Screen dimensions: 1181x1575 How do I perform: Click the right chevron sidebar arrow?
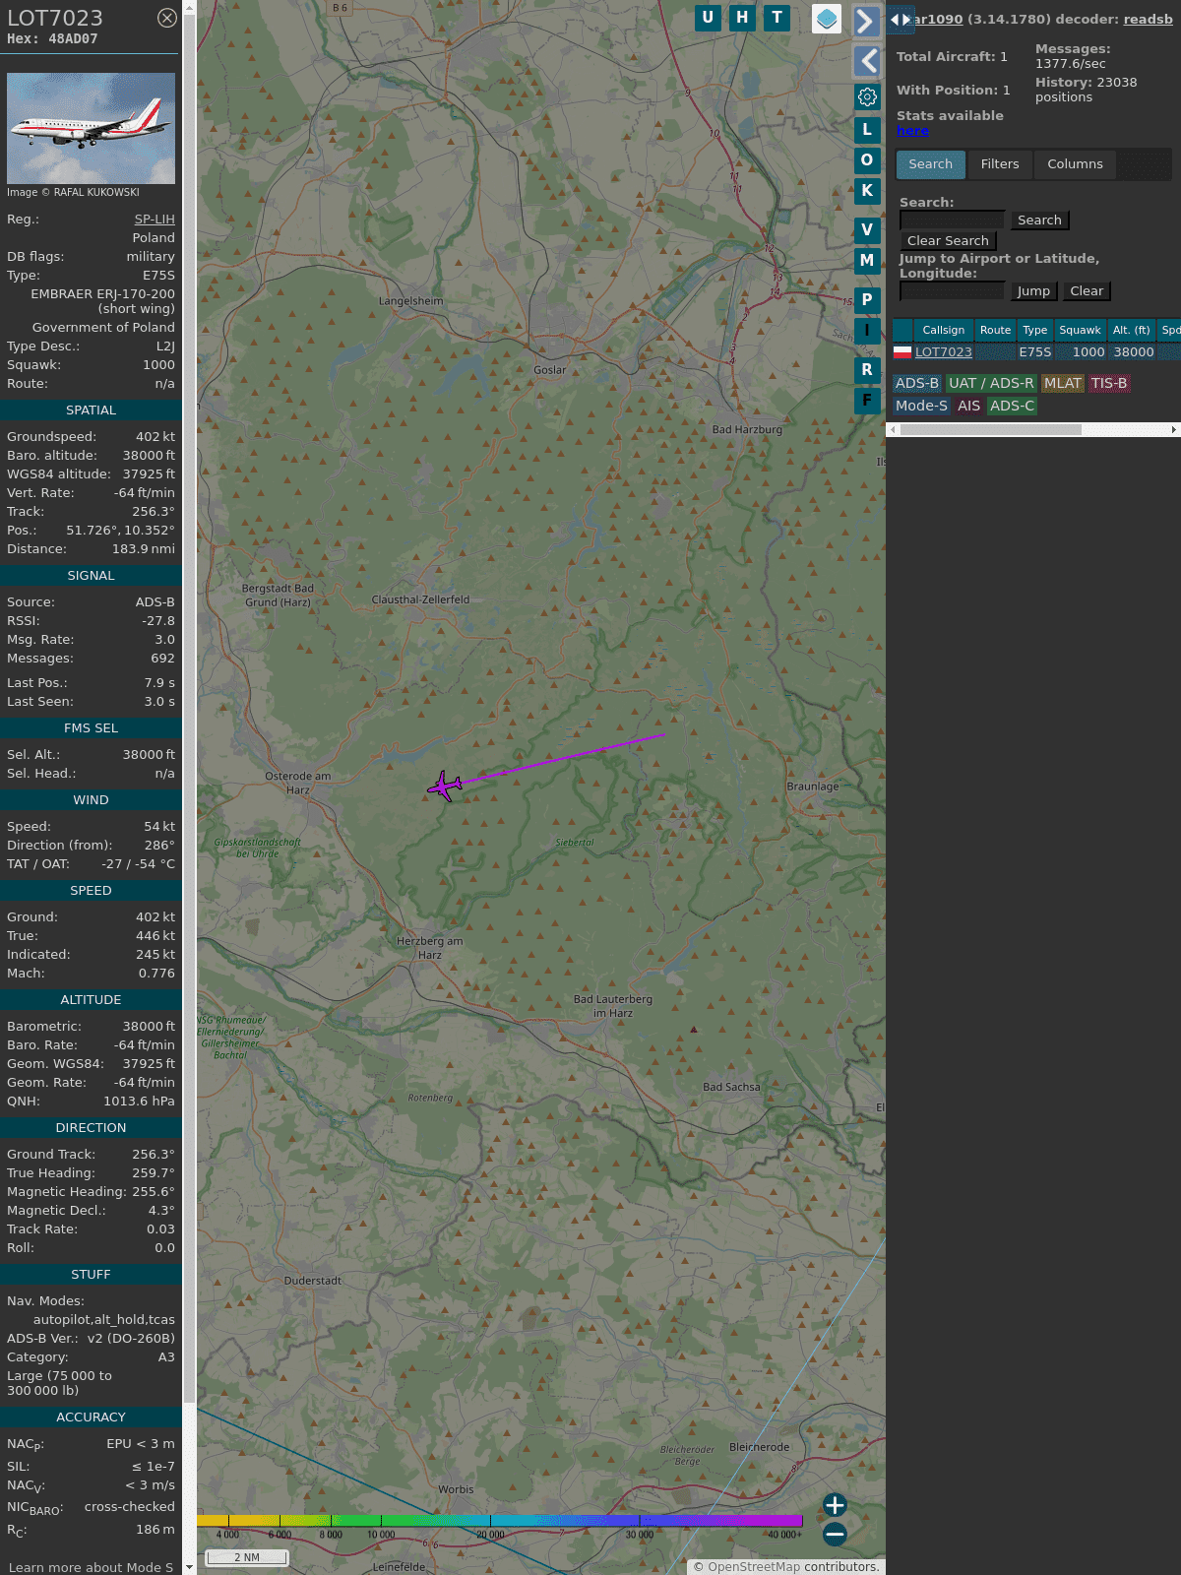tap(866, 21)
